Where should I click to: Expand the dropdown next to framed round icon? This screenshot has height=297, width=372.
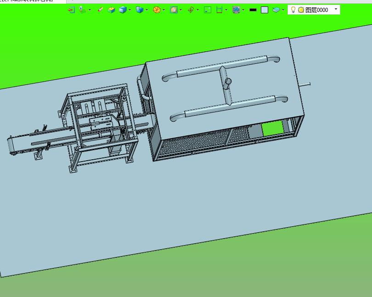(181, 10)
